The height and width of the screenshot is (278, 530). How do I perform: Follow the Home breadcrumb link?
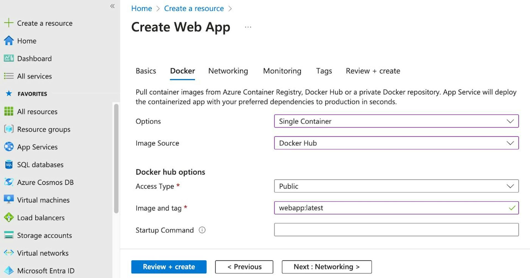point(141,8)
